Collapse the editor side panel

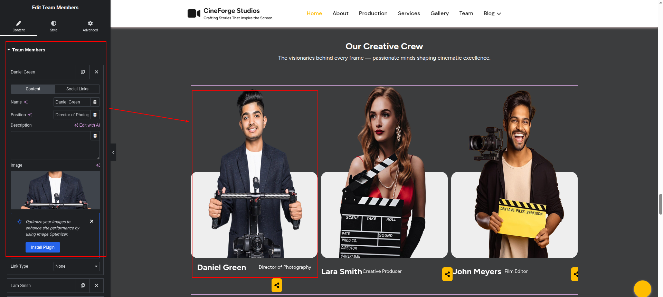pos(113,152)
